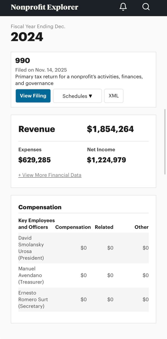Select the Manuel Avendano treasurer row
167x339 pixels.
coord(83,275)
